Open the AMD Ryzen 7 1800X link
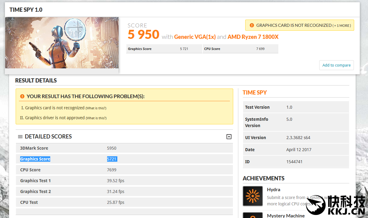 coord(253,37)
